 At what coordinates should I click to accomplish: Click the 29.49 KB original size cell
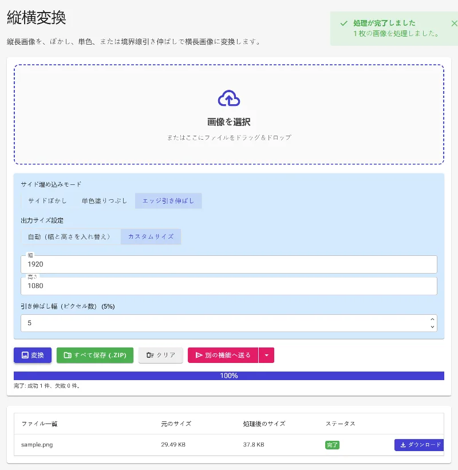[173, 445]
